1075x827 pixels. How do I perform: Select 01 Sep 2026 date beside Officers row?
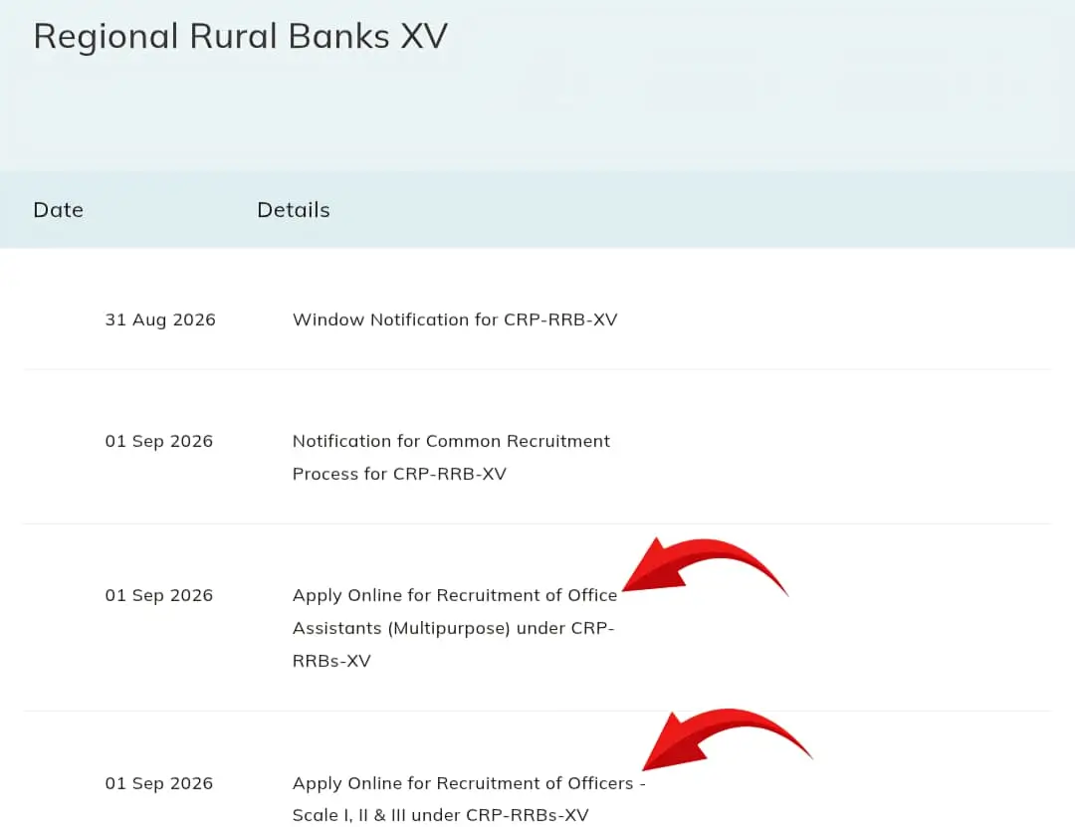[158, 783]
